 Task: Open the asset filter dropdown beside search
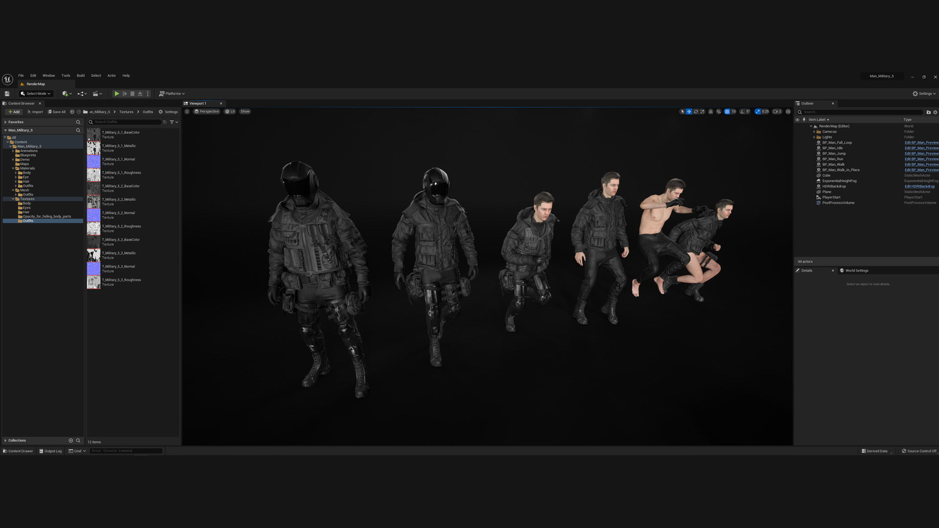click(x=174, y=122)
